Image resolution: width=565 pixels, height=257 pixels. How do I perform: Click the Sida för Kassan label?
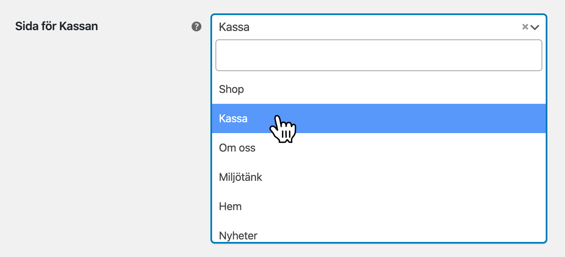57,26
